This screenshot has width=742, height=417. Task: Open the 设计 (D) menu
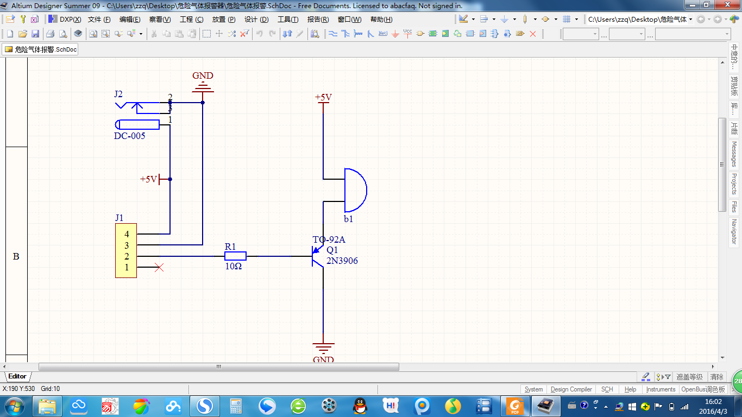256,19
